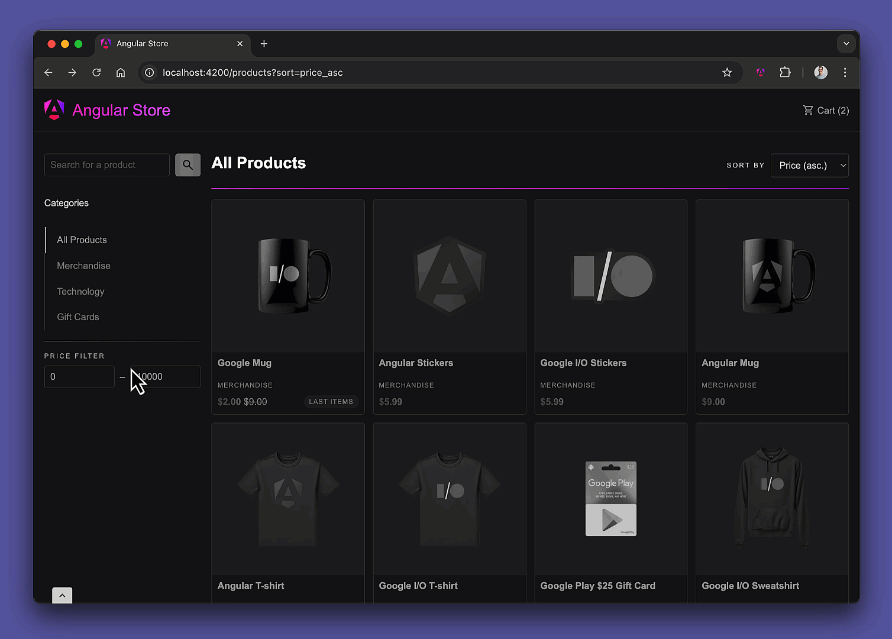
Task: Click the MERCHANDISE label under Google I/O Stickers
Action: pyautogui.click(x=568, y=385)
